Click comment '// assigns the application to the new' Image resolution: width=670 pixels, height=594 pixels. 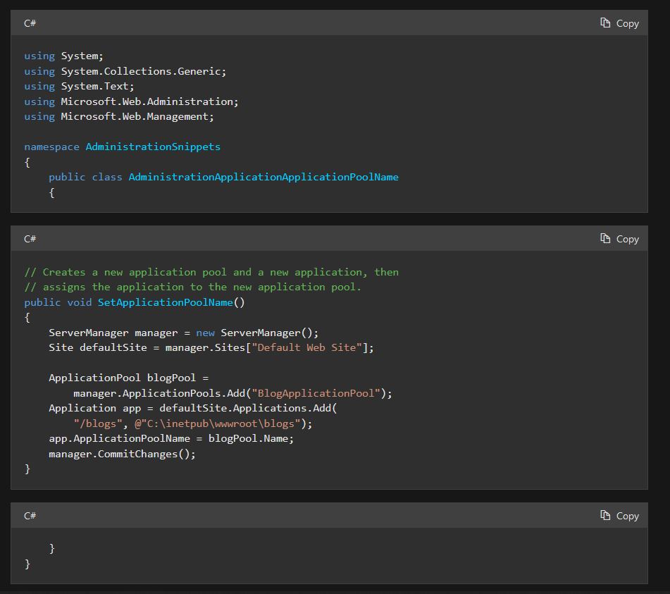pyautogui.click(x=193, y=287)
